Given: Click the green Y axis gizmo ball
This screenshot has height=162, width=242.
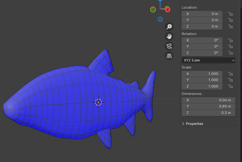Looking at the screenshot, I should click(x=153, y=10).
